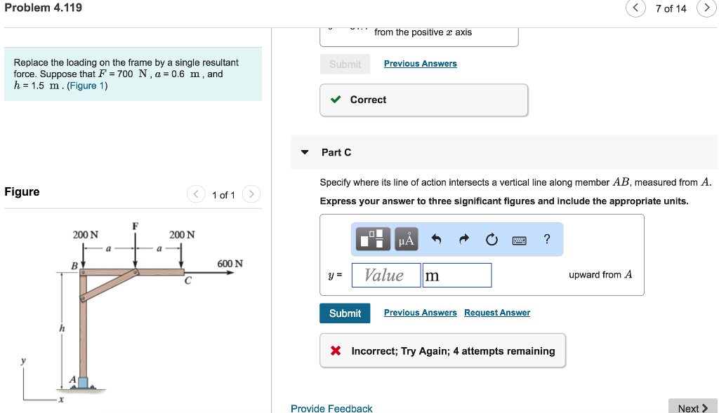This screenshot has height=413, width=719.
Task: Click the units field containing m
Action: [456, 276]
